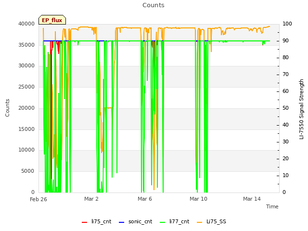Click the 10000 left axis label
Viewport: 308px width, 231px height.
click(26, 150)
